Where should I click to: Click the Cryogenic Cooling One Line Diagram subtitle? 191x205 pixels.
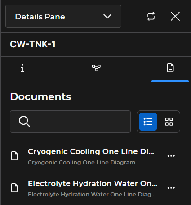pyautogui.click(x=82, y=163)
